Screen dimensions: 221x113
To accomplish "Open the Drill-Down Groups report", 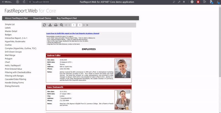I will [13, 52].
